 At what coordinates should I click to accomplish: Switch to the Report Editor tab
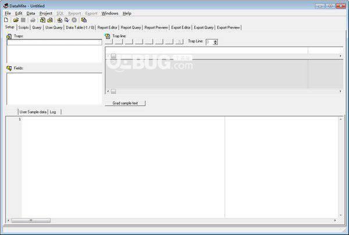coord(107,27)
